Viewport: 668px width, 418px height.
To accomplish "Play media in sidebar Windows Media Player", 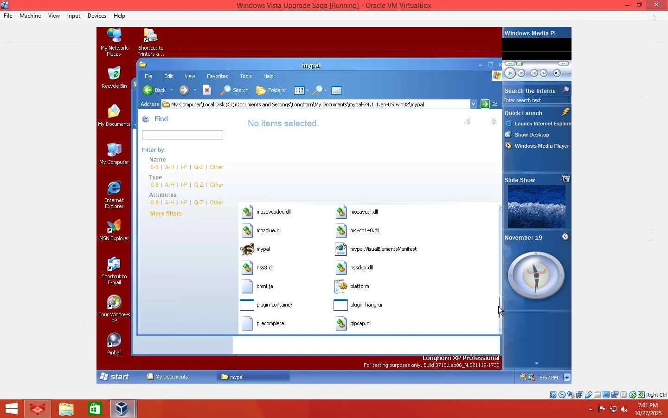I will pos(510,73).
